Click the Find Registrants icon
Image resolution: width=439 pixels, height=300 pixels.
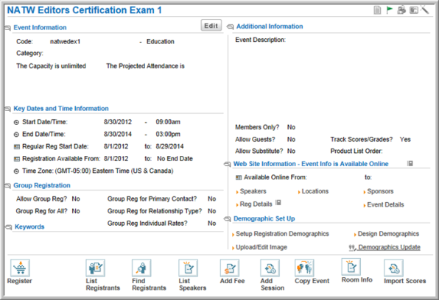coord(141,268)
